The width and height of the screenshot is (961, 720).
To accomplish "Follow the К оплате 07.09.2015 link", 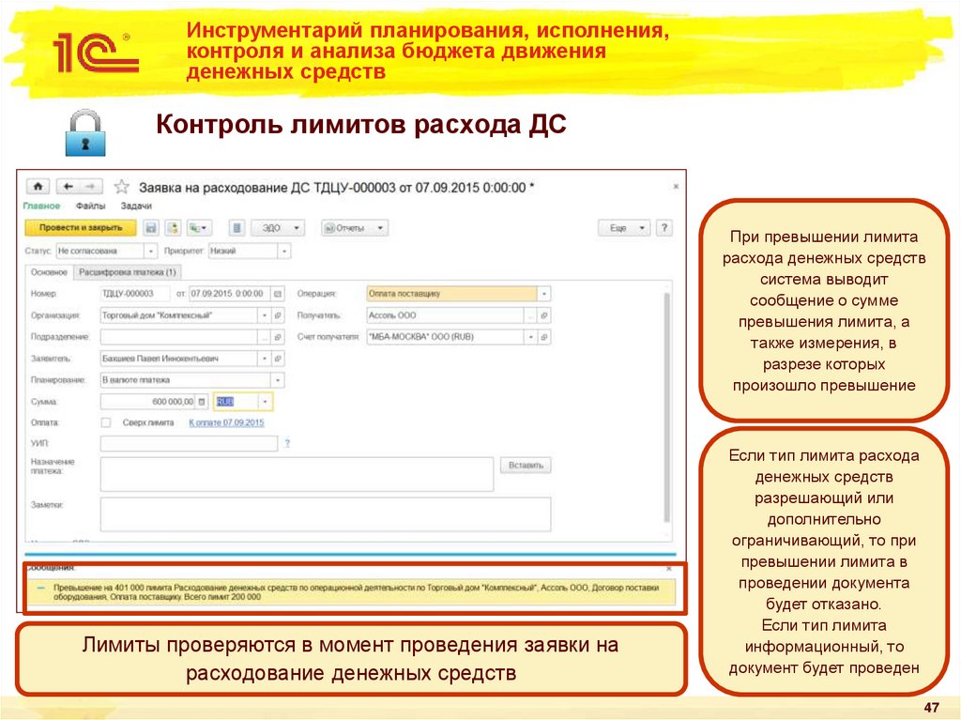I will 226,422.
